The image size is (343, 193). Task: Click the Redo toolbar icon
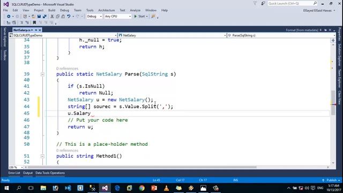(77, 17)
